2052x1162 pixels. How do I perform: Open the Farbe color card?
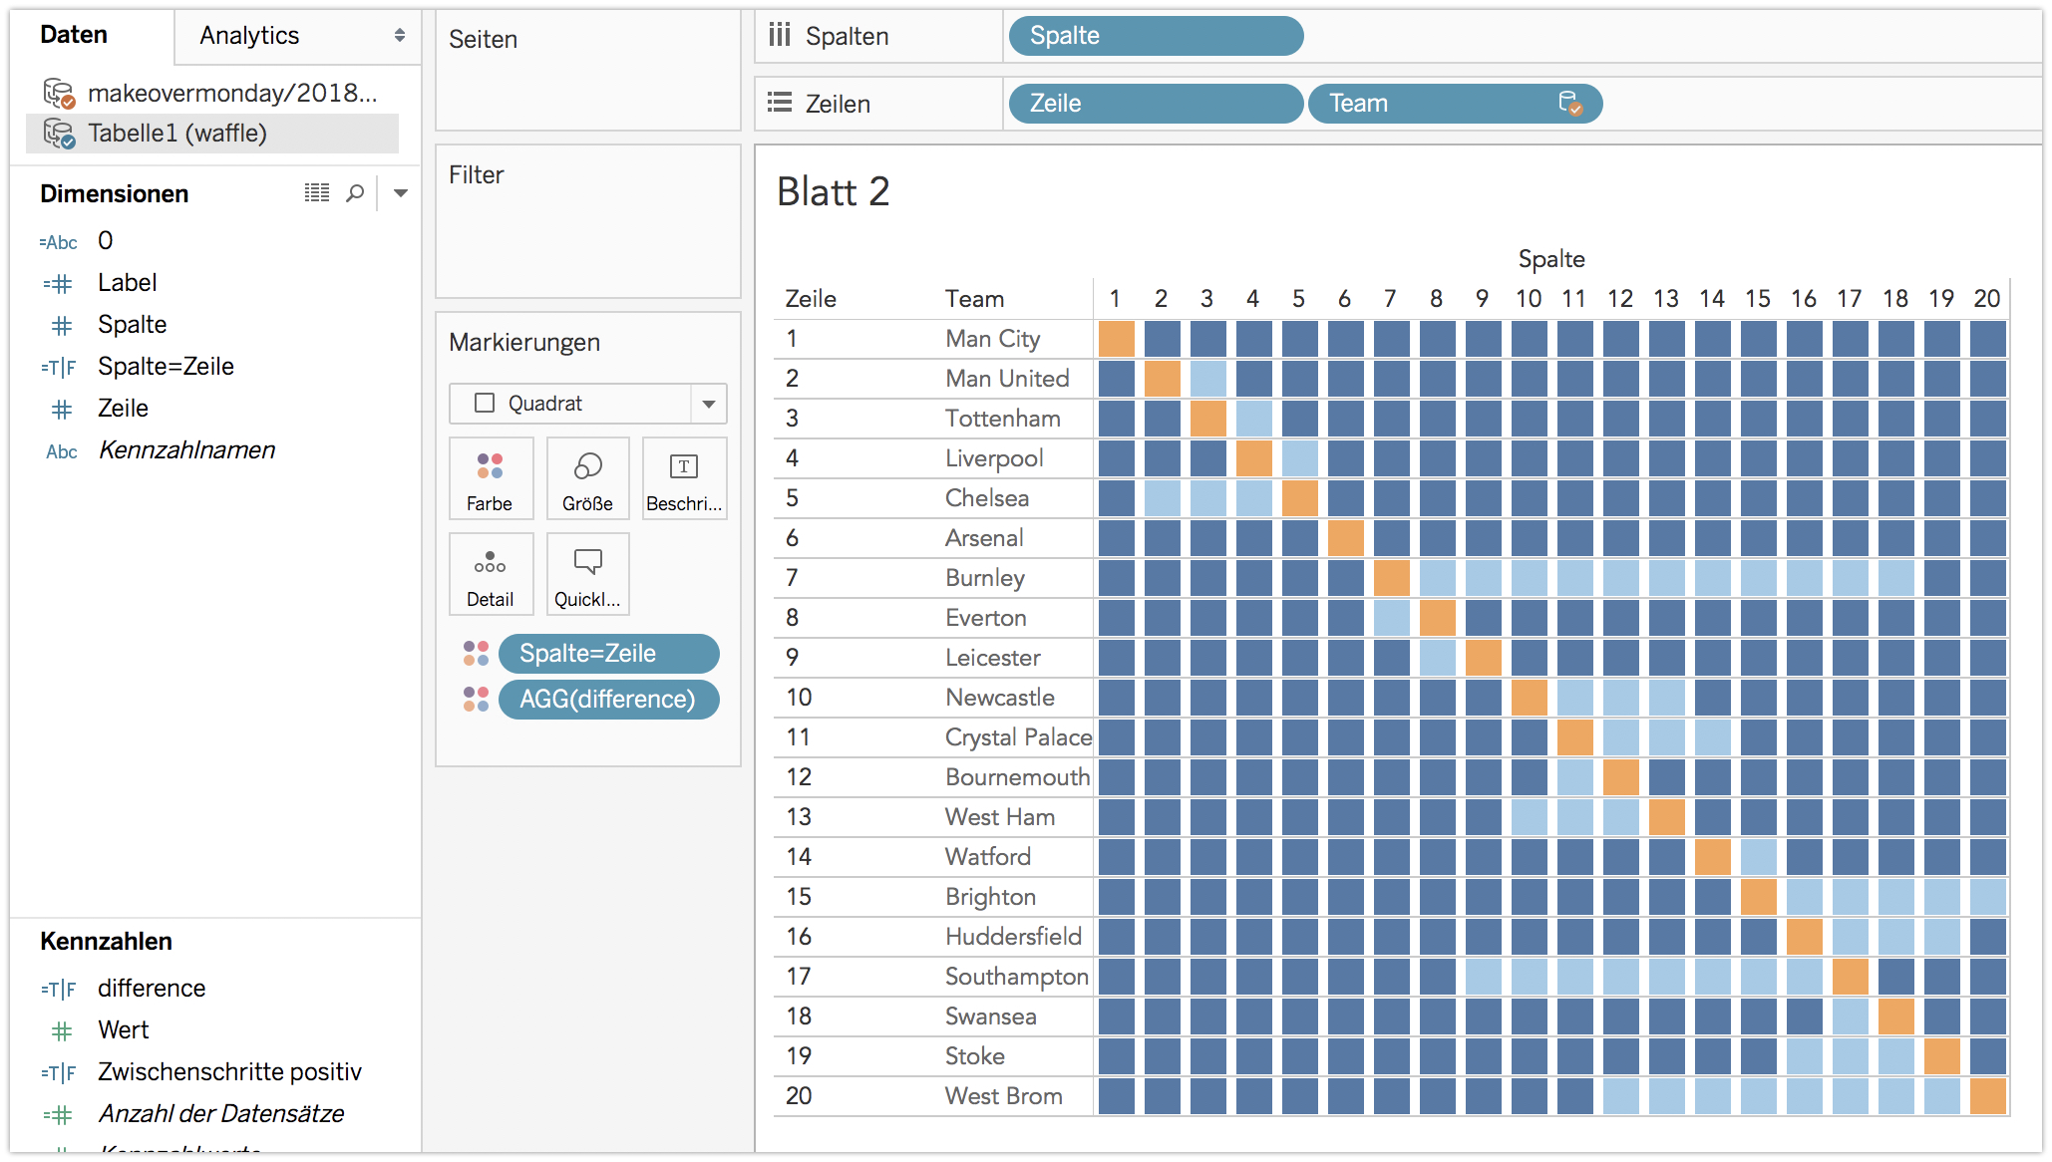coord(490,478)
